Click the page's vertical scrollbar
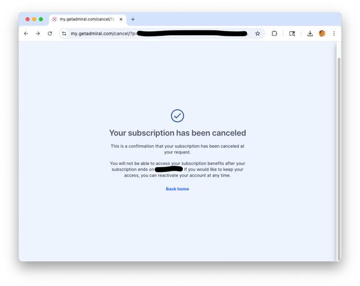Screen dimensions: 360x286 339,159
